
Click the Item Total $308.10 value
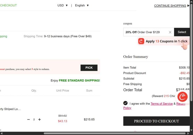pyautogui.click(x=184, y=67)
